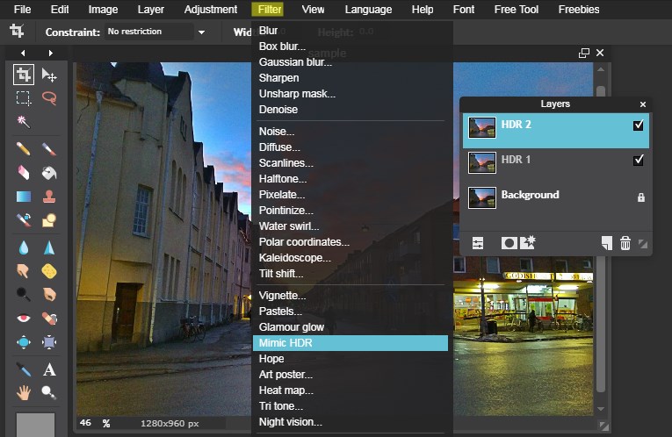Open layer styles button
The height and width of the screenshot is (437, 672).
[x=528, y=242]
